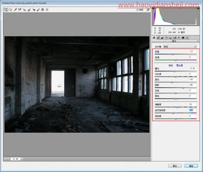Select the Graduated Filter tool
Viewport: 203px width, 172px height.
tap(43, 10)
